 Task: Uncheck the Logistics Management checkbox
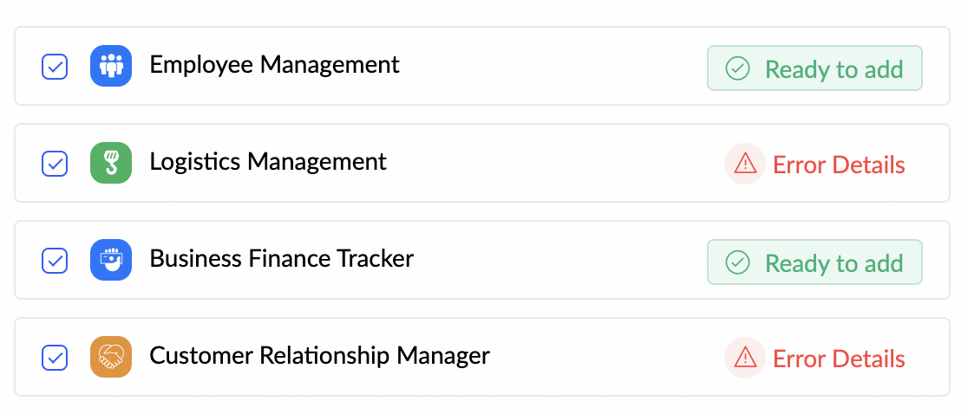(55, 164)
